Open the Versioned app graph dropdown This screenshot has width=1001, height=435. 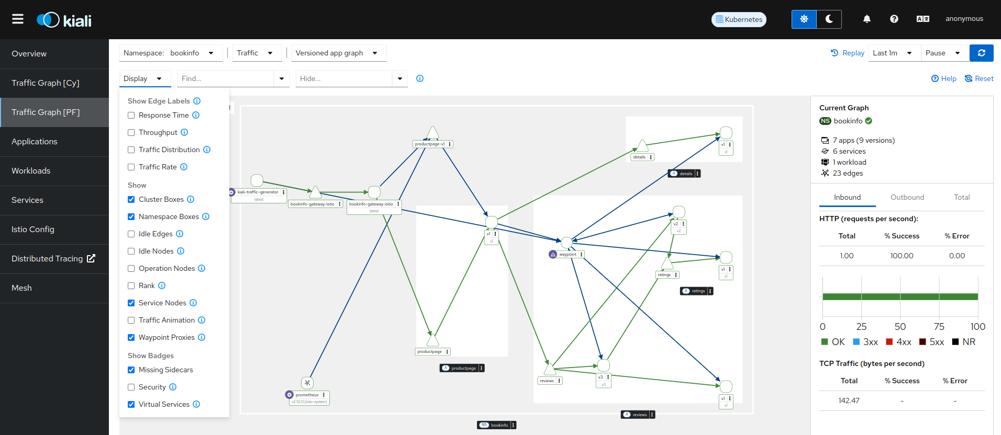338,53
